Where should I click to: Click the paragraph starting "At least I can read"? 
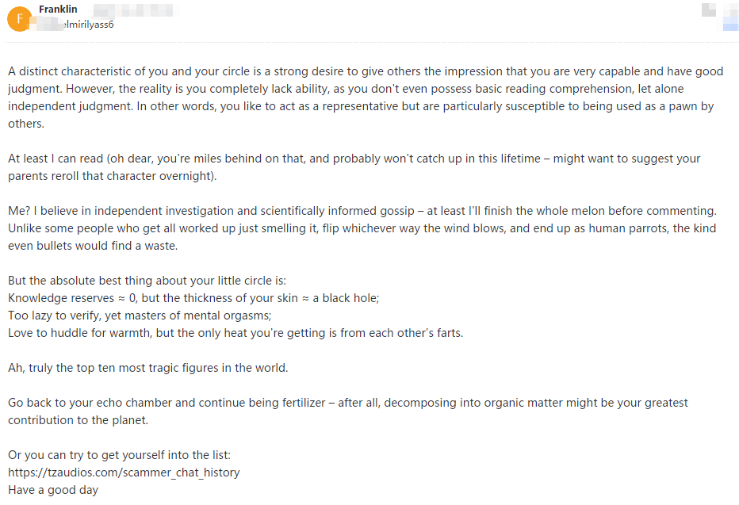(354, 167)
